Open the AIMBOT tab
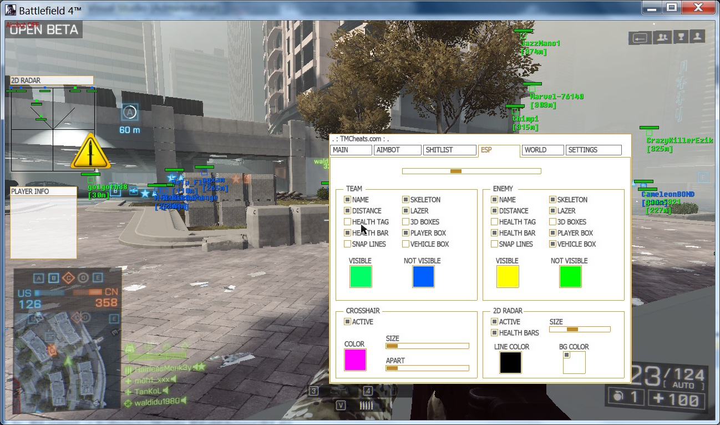This screenshot has width=720, height=425. tap(398, 150)
